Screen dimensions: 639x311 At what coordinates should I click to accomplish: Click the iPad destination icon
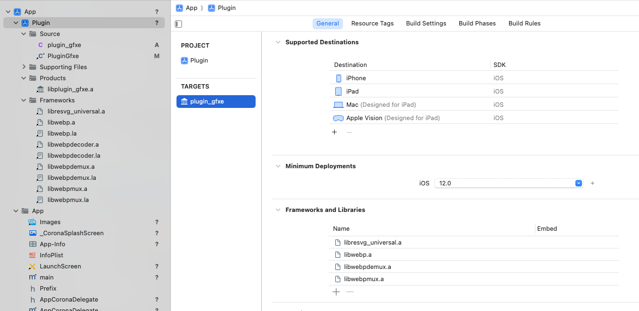coord(338,91)
